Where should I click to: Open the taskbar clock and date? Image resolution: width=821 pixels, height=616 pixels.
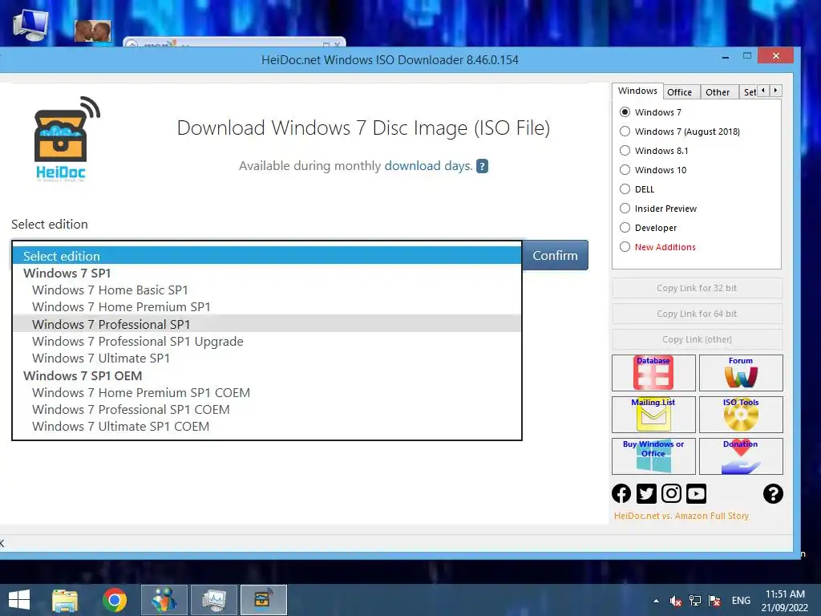(x=785, y=601)
